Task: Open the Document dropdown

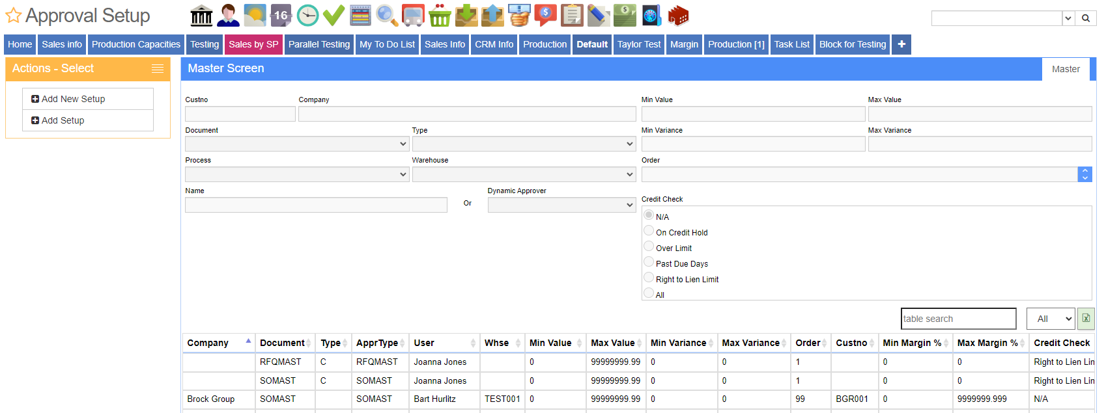Action: click(x=297, y=144)
